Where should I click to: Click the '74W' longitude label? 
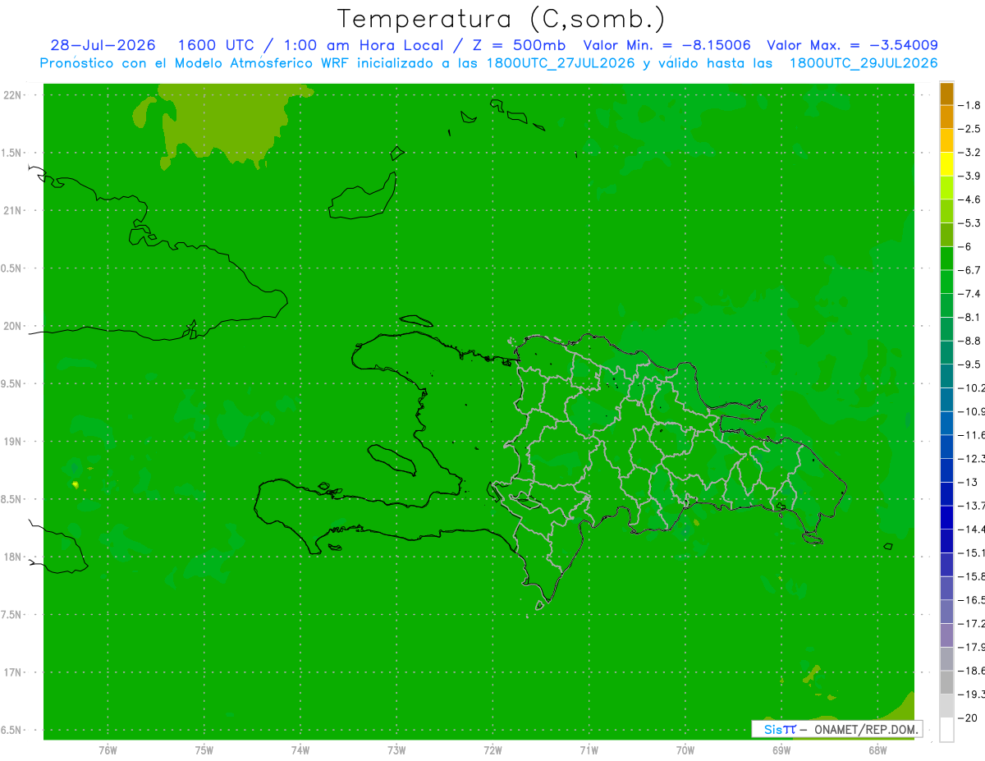click(x=300, y=750)
